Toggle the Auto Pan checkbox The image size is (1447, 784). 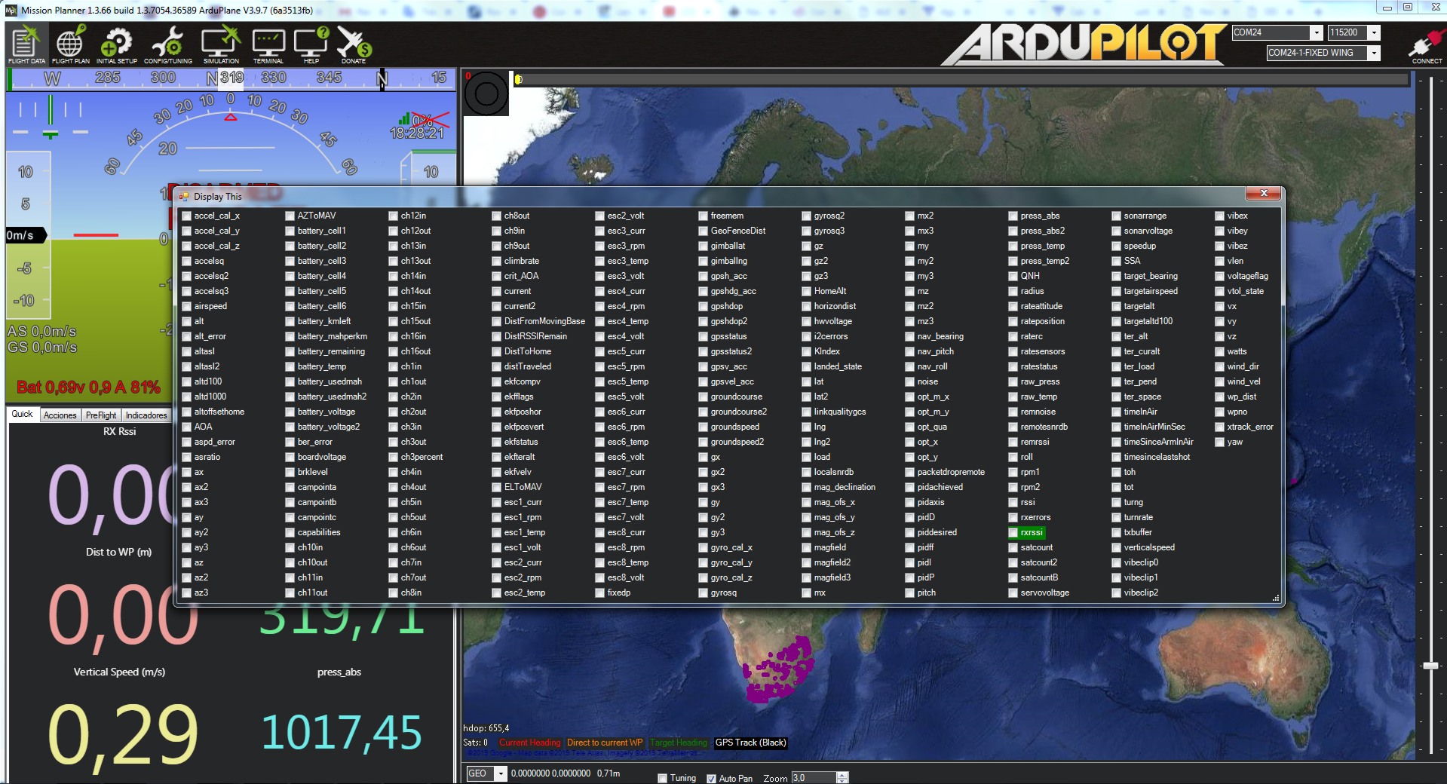[x=711, y=778]
